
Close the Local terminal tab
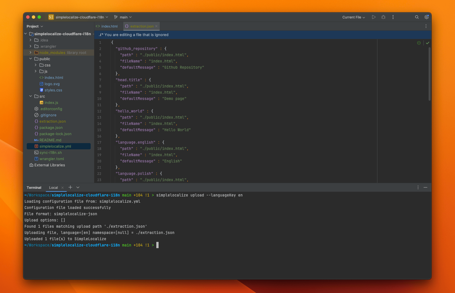[x=63, y=188]
